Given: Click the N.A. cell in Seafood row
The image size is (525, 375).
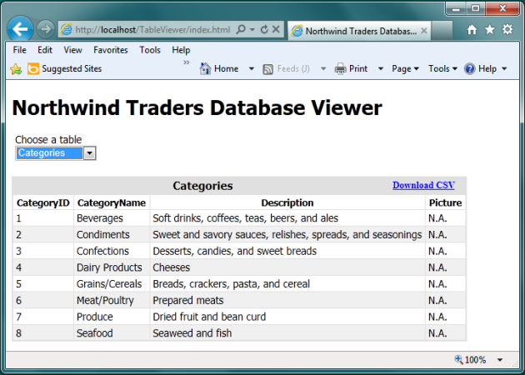Looking at the screenshot, I should [x=445, y=333].
